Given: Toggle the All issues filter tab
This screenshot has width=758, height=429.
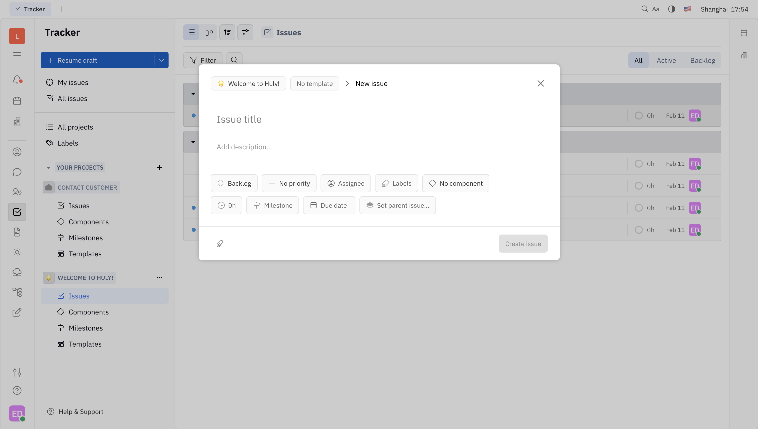Looking at the screenshot, I should [638, 60].
